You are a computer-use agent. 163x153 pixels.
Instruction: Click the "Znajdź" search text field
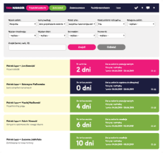click(x=37, y=47)
